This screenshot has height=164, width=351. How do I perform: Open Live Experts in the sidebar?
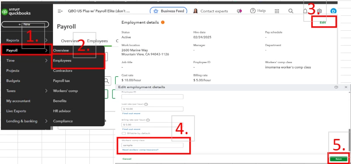pyautogui.click(x=16, y=111)
